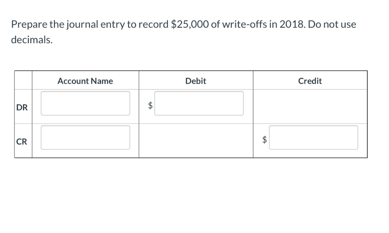This screenshot has width=389, height=233.
Task: Select the Debit column header
Action: click(196, 81)
